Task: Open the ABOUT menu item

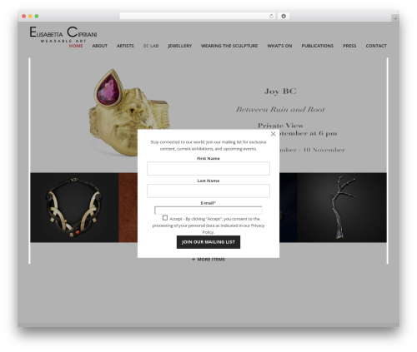Action: [x=100, y=46]
